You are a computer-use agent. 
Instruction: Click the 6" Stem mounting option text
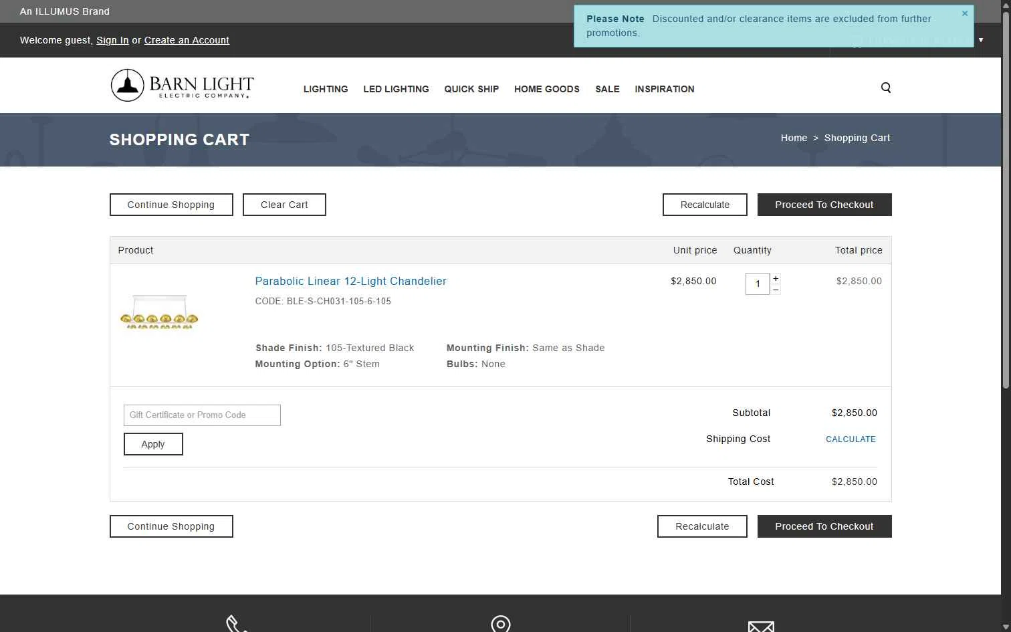tap(361, 364)
